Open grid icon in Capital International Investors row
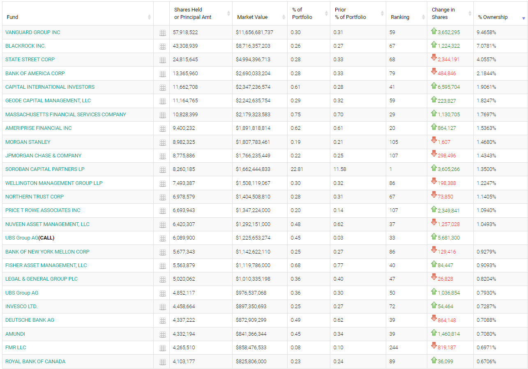This screenshot has height=369, width=528. pyautogui.click(x=162, y=88)
